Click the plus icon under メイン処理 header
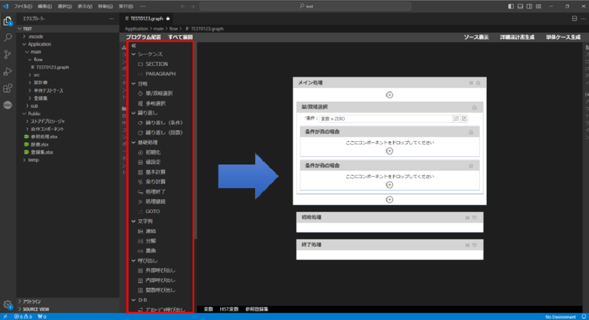Screen dimensions: 589x320 coord(389,95)
